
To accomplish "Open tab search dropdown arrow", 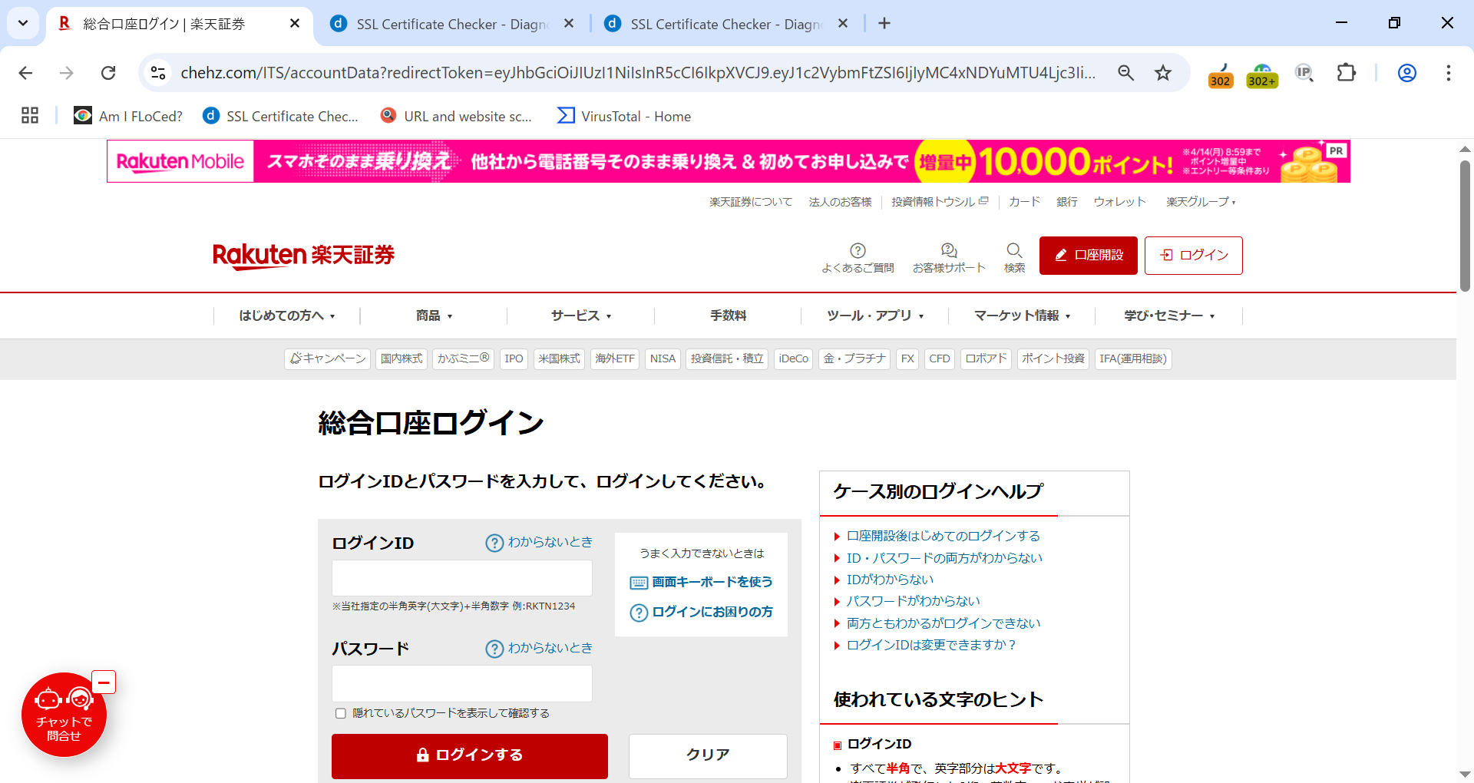I will (x=23, y=23).
